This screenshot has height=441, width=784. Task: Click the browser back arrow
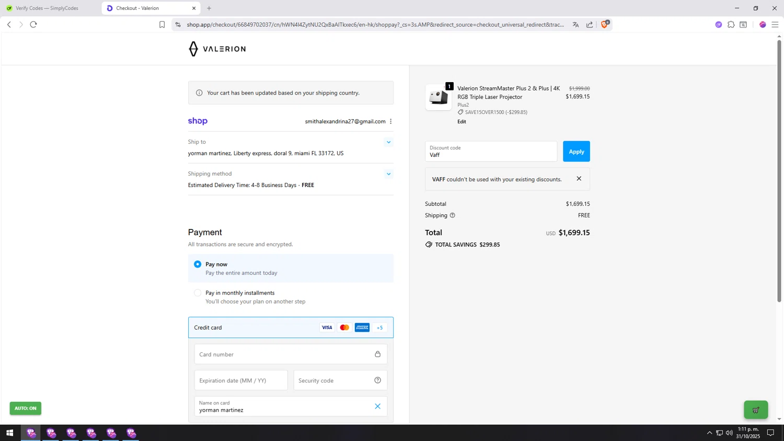coord(9,25)
